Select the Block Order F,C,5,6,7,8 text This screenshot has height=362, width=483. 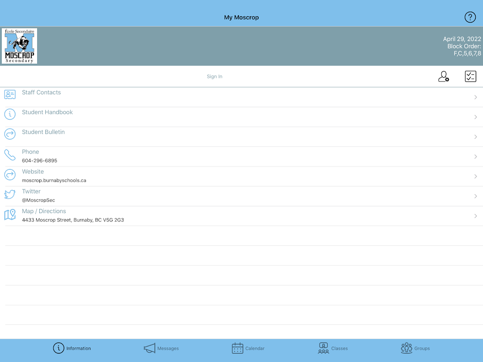pos(464,50)
